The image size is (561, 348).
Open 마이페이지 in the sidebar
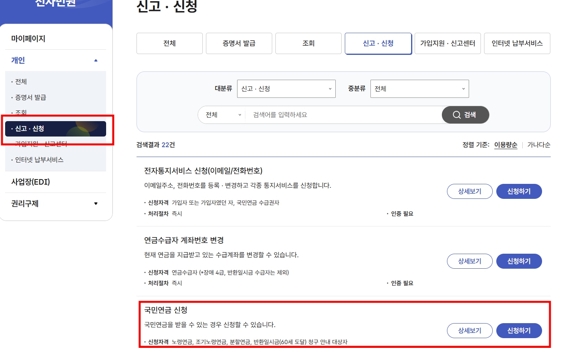[28, 39]
